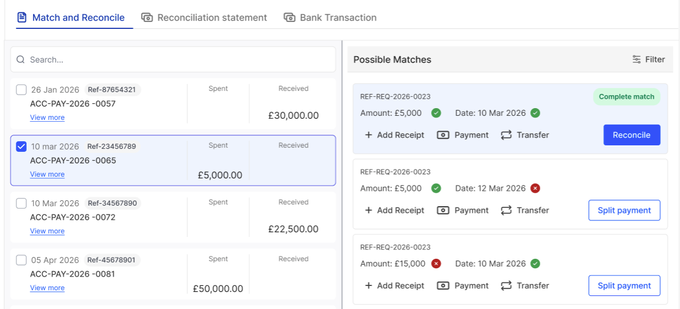Click Transfer icon in the 12 Mar 2026 card
680x309 pixels.
[x=506, y=210]
